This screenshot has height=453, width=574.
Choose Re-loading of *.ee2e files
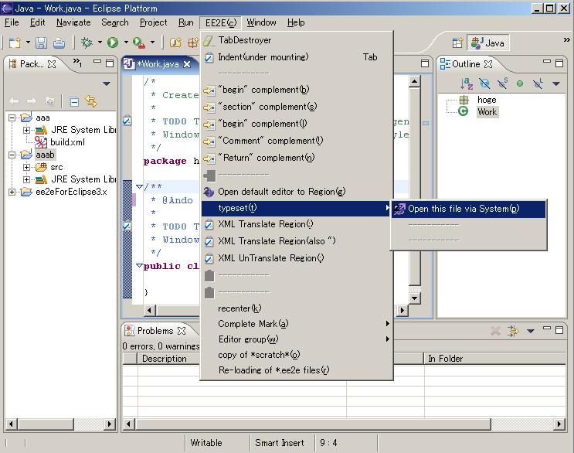[297, 370]
